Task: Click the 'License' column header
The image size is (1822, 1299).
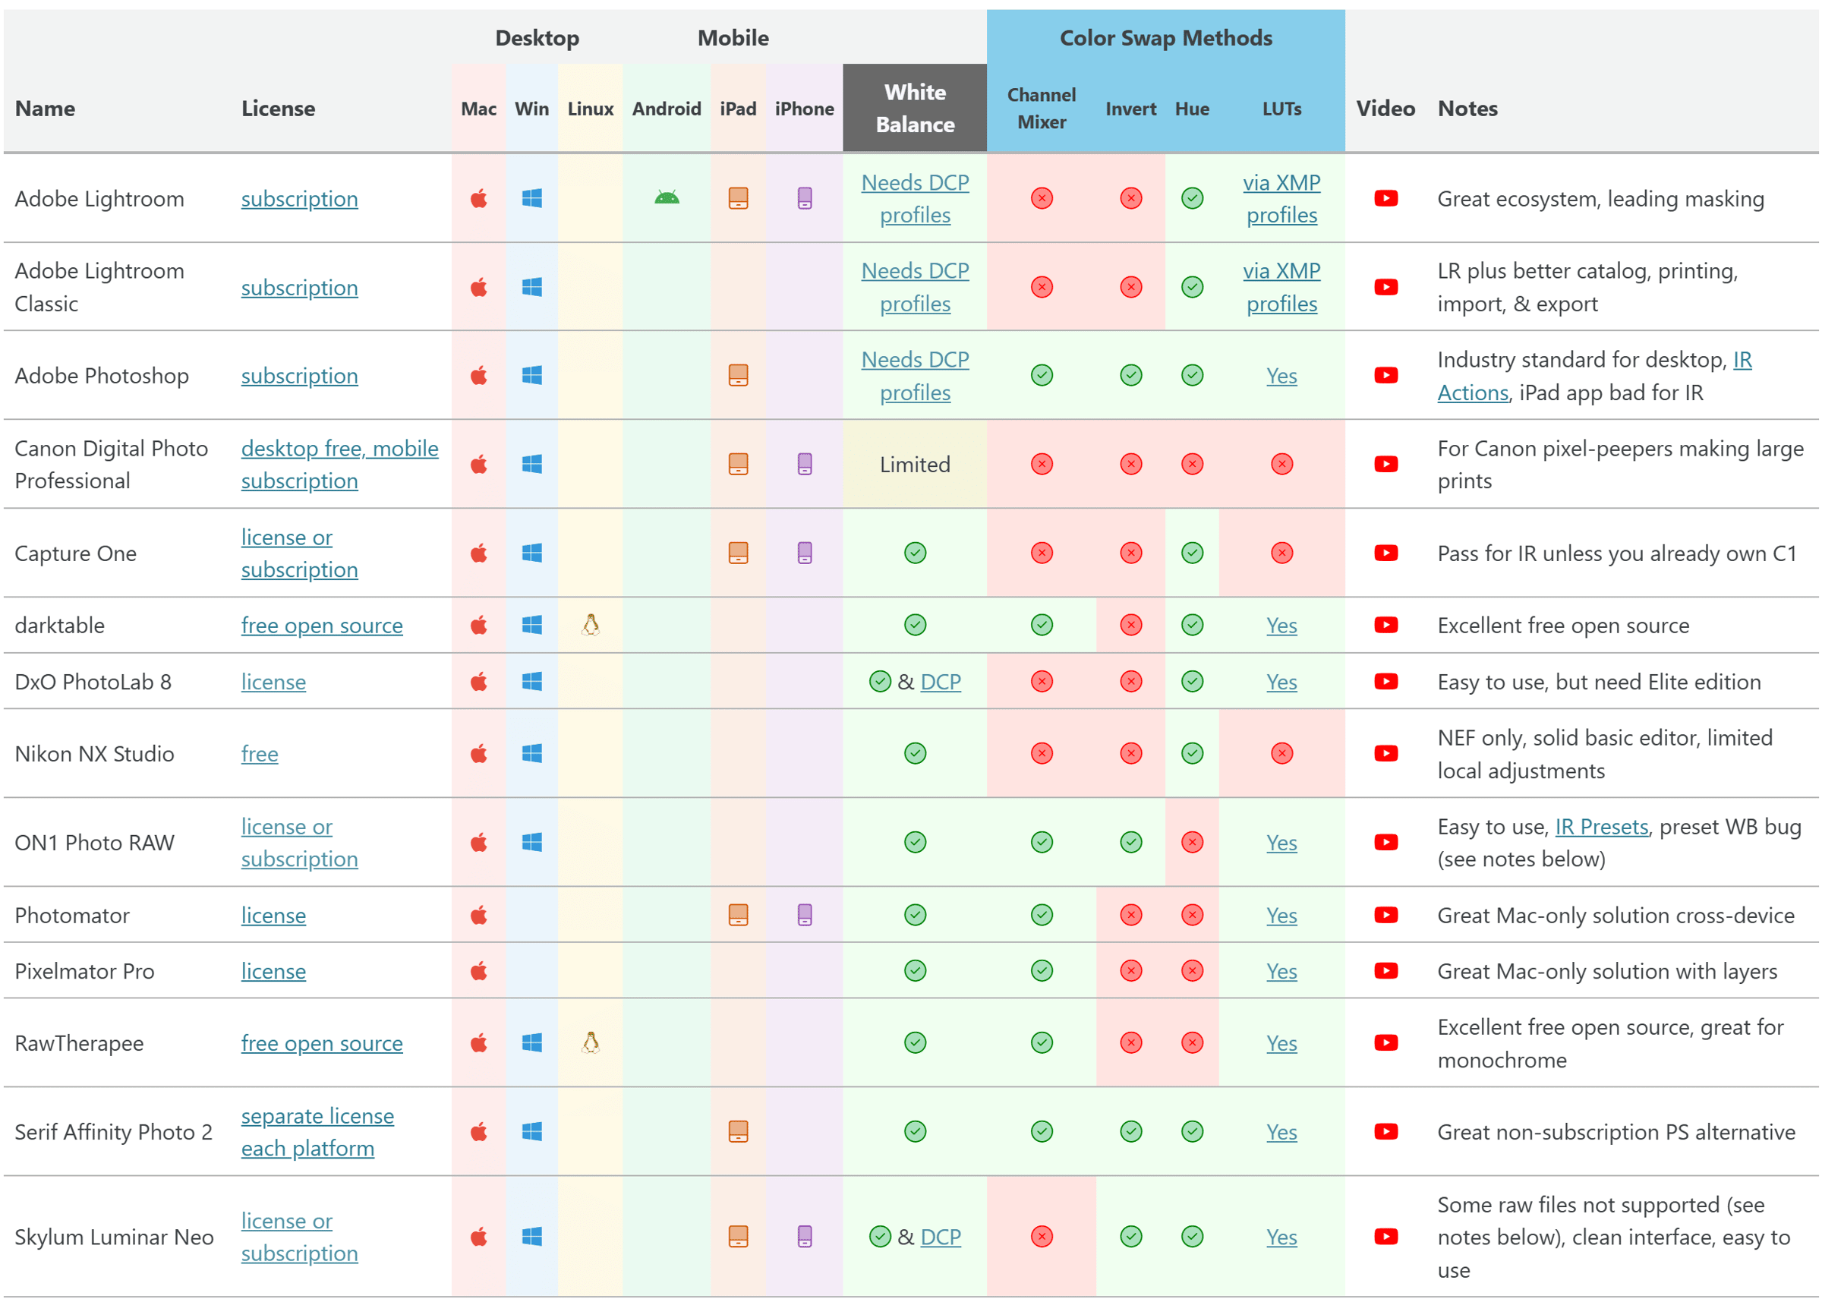Action: [278, 108]
